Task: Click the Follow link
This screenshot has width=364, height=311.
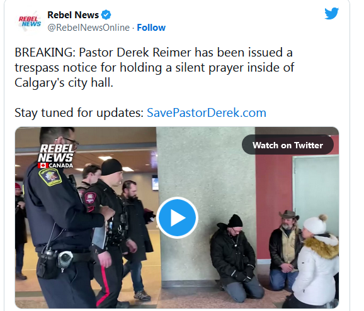Action: [151, 28]
